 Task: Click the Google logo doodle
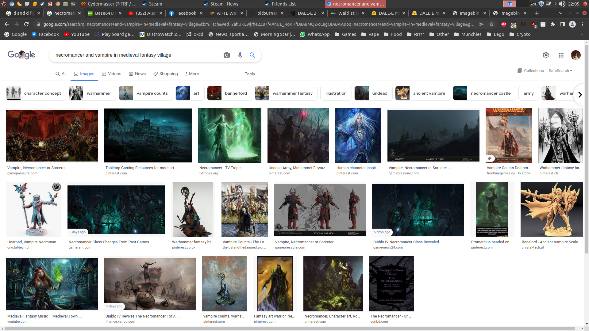[21, 55]
